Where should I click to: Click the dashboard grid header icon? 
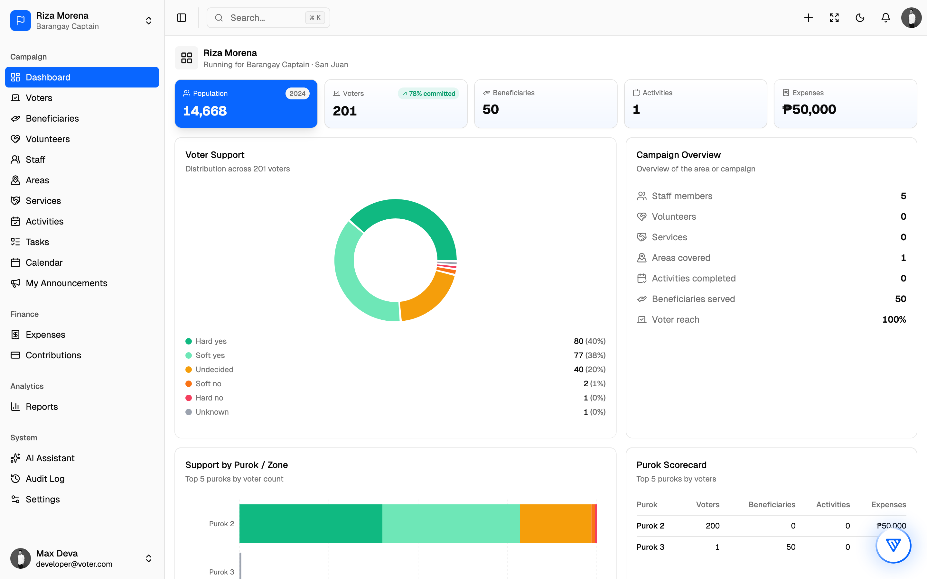click(187, 58)
